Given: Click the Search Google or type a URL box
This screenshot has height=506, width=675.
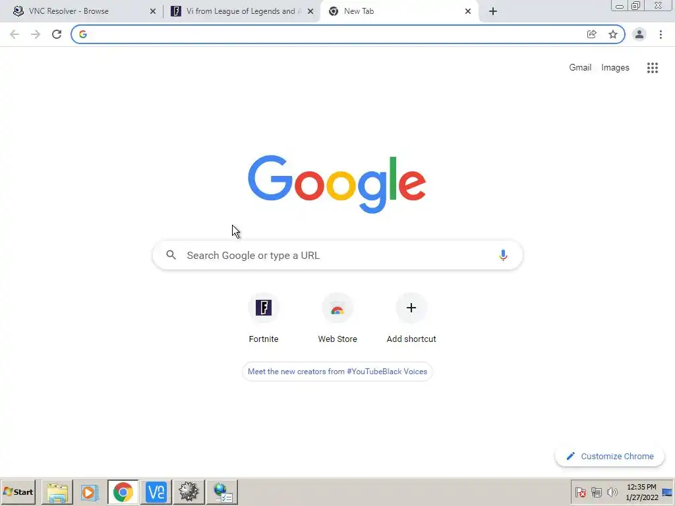Looking at the screenshot, I should [x=337, y=255].
